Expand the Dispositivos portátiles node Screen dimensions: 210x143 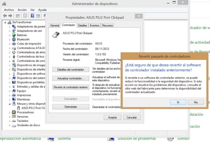pos(10,83)
